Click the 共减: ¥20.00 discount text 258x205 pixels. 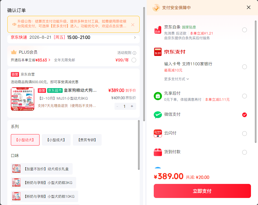197,177
